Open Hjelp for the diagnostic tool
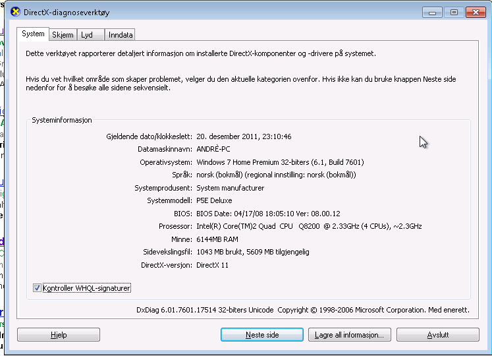Screen dimensions: 492x356 coord(59,335)
